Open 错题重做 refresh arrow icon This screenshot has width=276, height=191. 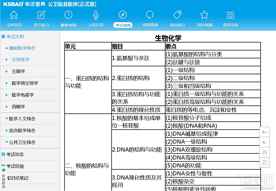[150, 15]
